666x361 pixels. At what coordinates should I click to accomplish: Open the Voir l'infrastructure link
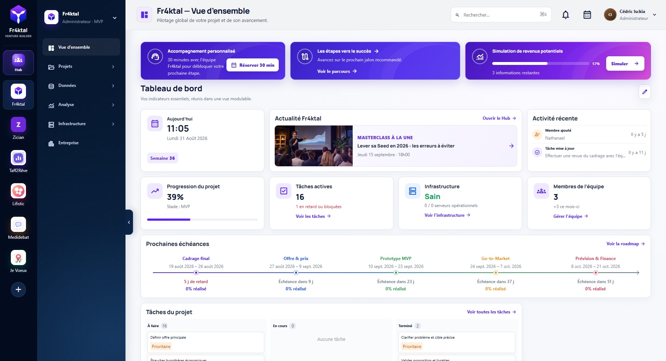(447, 215)
